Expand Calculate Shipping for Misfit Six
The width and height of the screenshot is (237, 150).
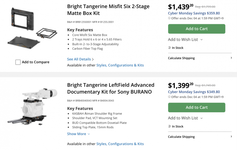[x=200, y=58]
